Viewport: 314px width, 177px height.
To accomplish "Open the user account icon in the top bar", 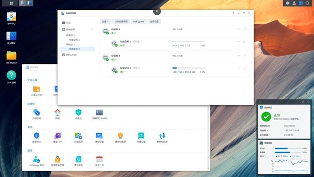I will click(294, 3).
